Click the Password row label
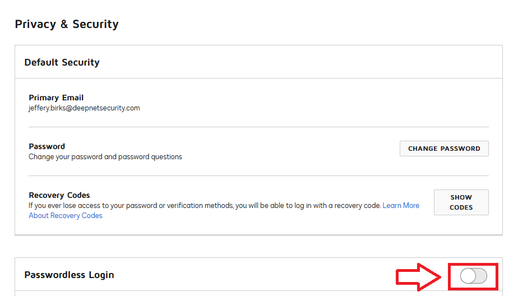Screen dimensions: 509x296 tap(47, 146)
